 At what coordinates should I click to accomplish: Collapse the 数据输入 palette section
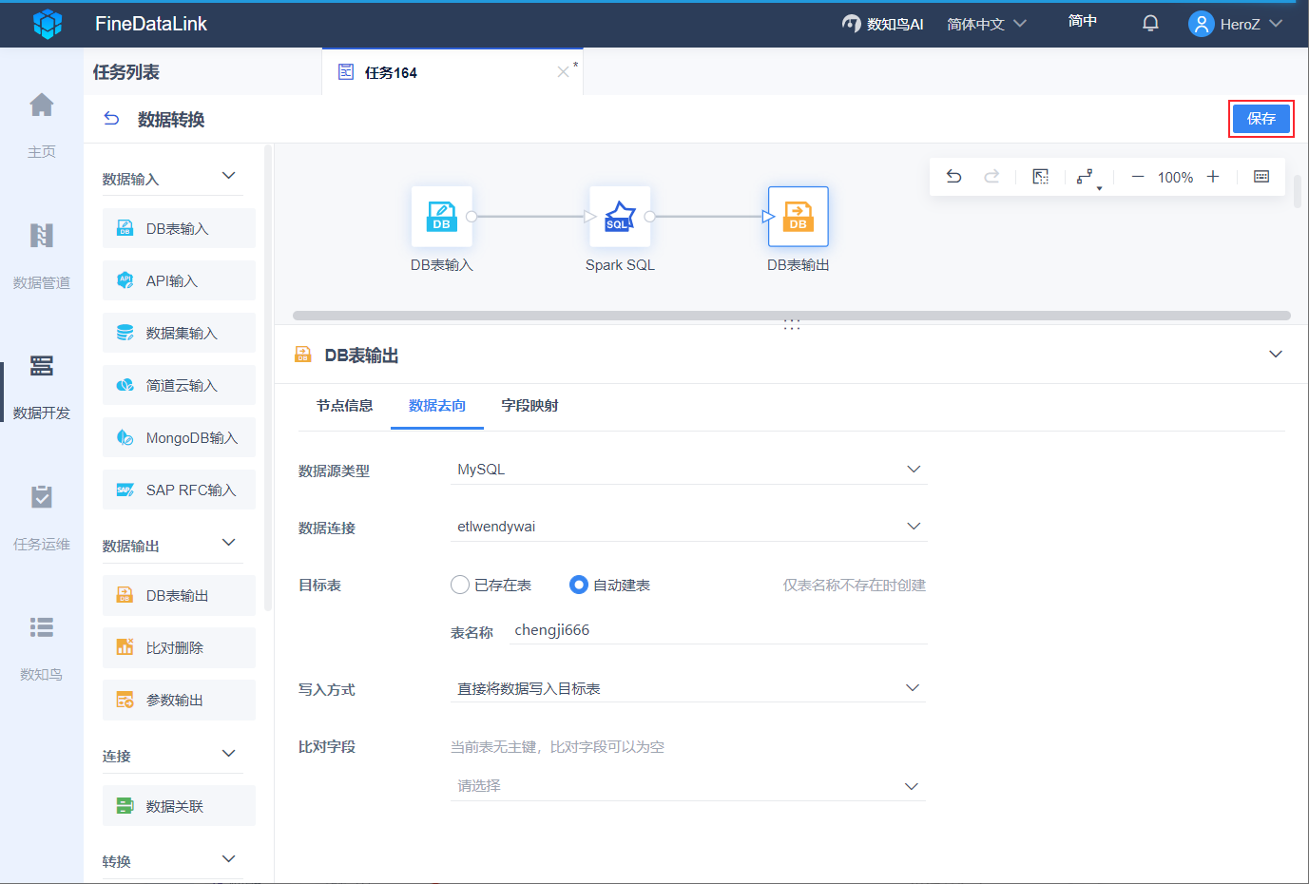tap(229, 176)
